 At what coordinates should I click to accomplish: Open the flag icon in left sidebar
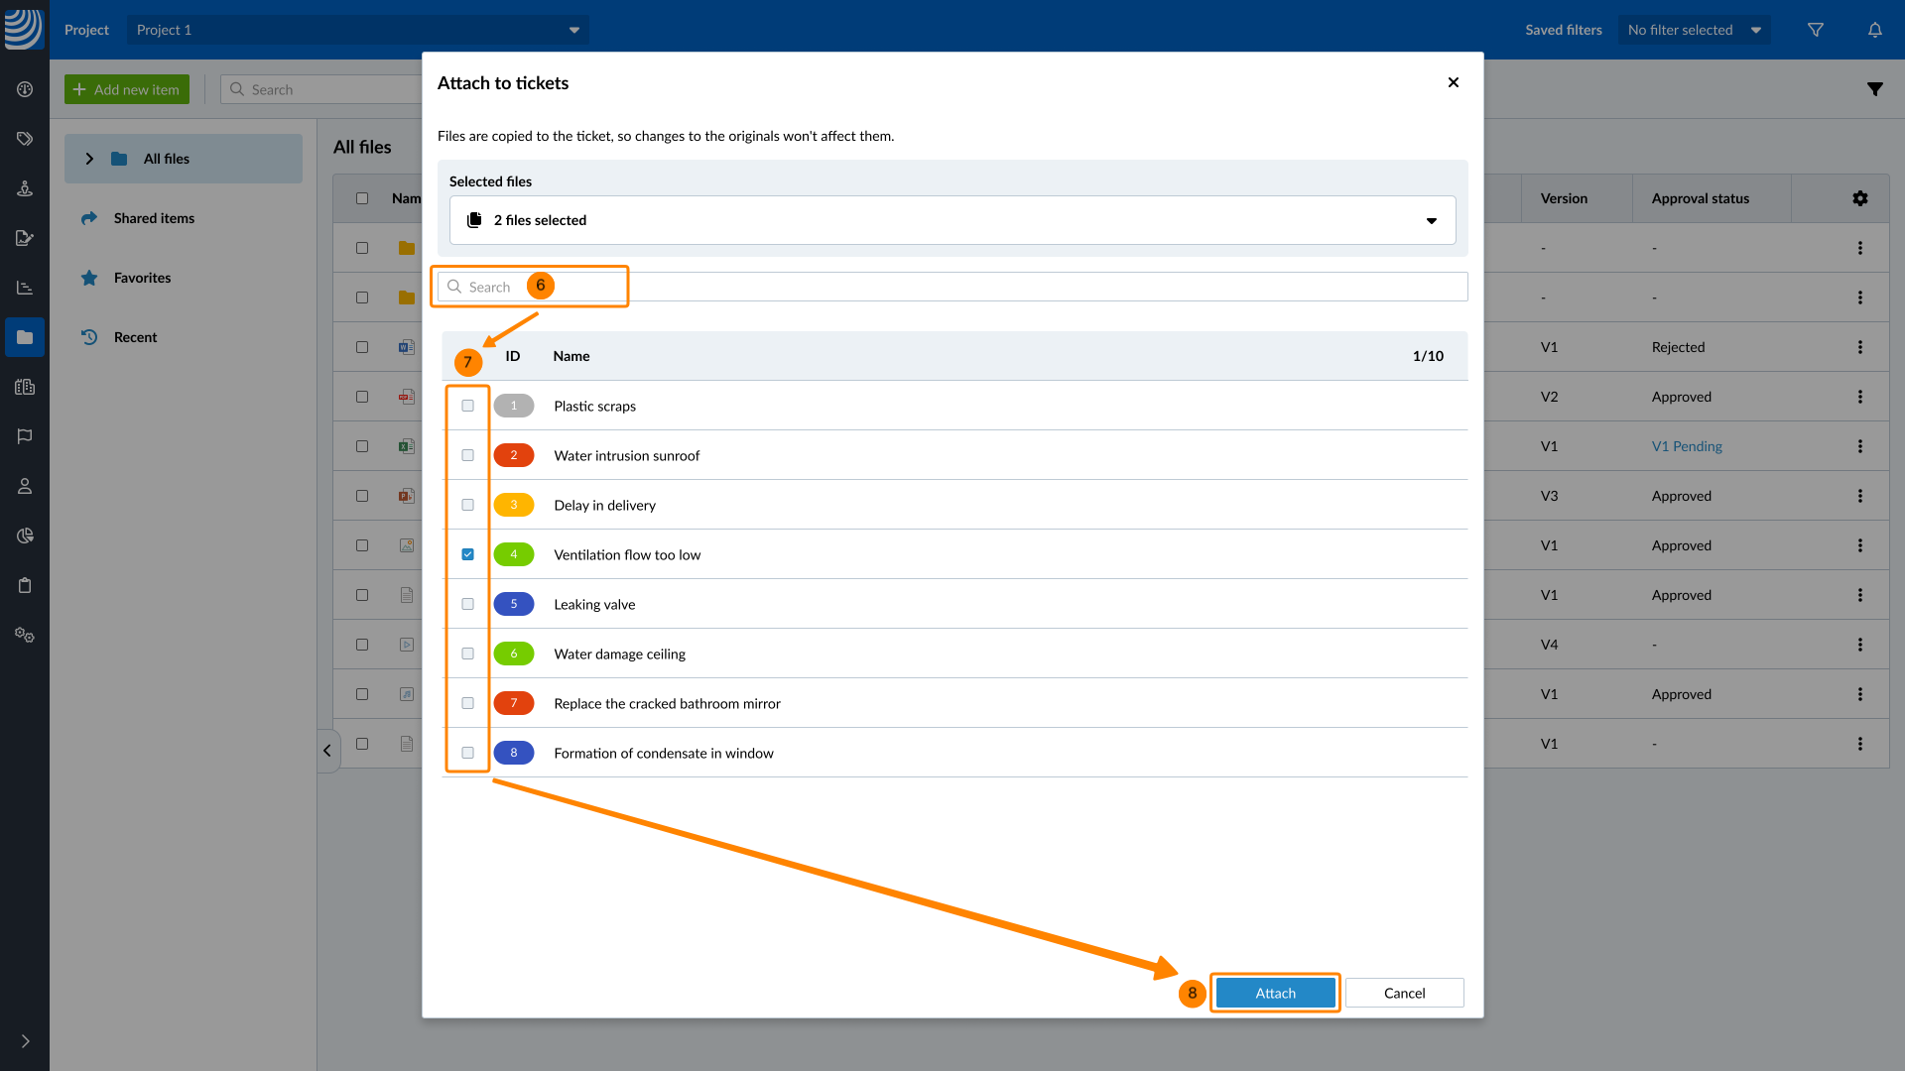pyautogui.click(x=25, y=436)
